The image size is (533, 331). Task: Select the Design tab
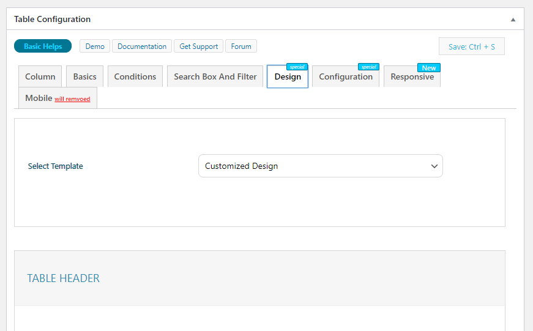[288, 76]
